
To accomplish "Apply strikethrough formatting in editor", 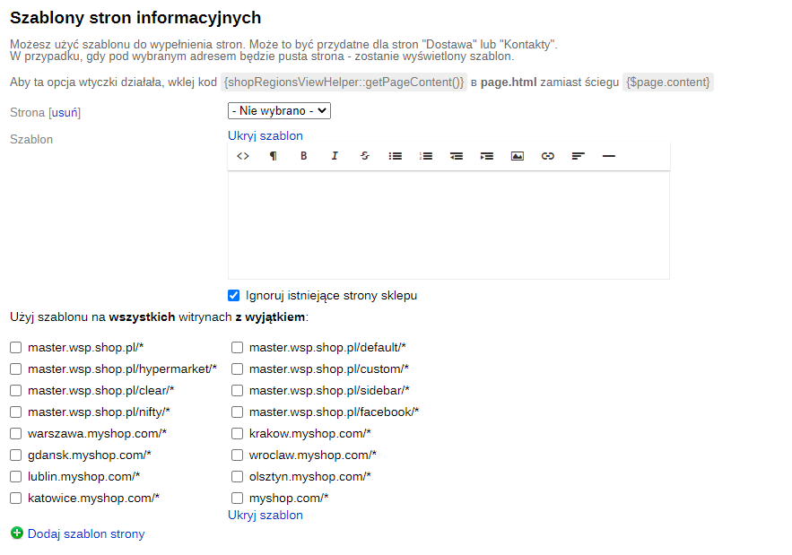I will pyautogui.click(x=364, y=156).
